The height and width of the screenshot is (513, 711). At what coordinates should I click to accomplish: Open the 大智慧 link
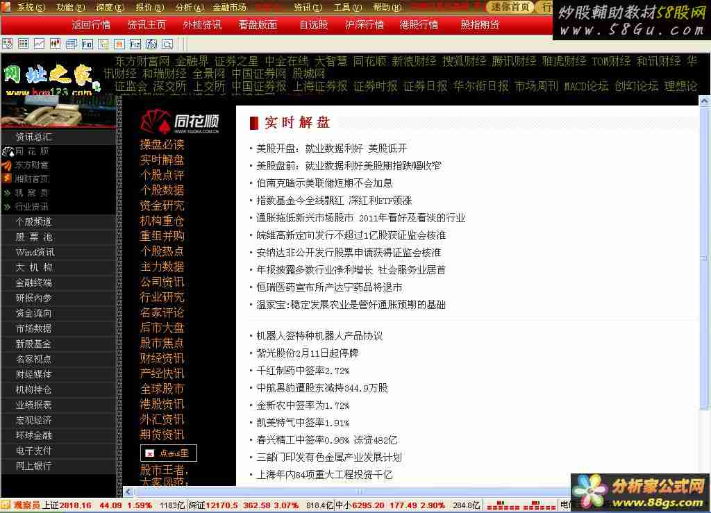331,61
